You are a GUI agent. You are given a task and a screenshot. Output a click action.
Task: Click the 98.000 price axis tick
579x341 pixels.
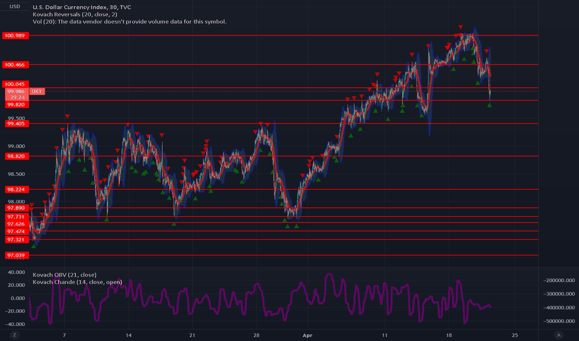pyautogui.click(x=16, y=201)
